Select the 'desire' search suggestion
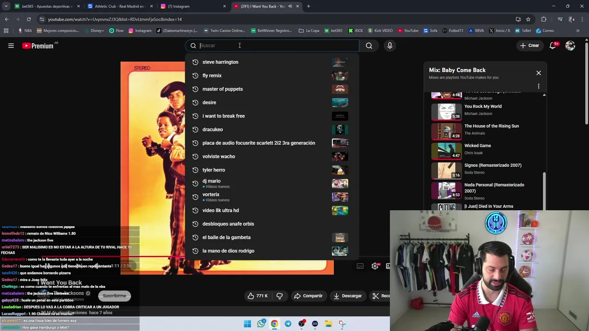 coord(272,103)
